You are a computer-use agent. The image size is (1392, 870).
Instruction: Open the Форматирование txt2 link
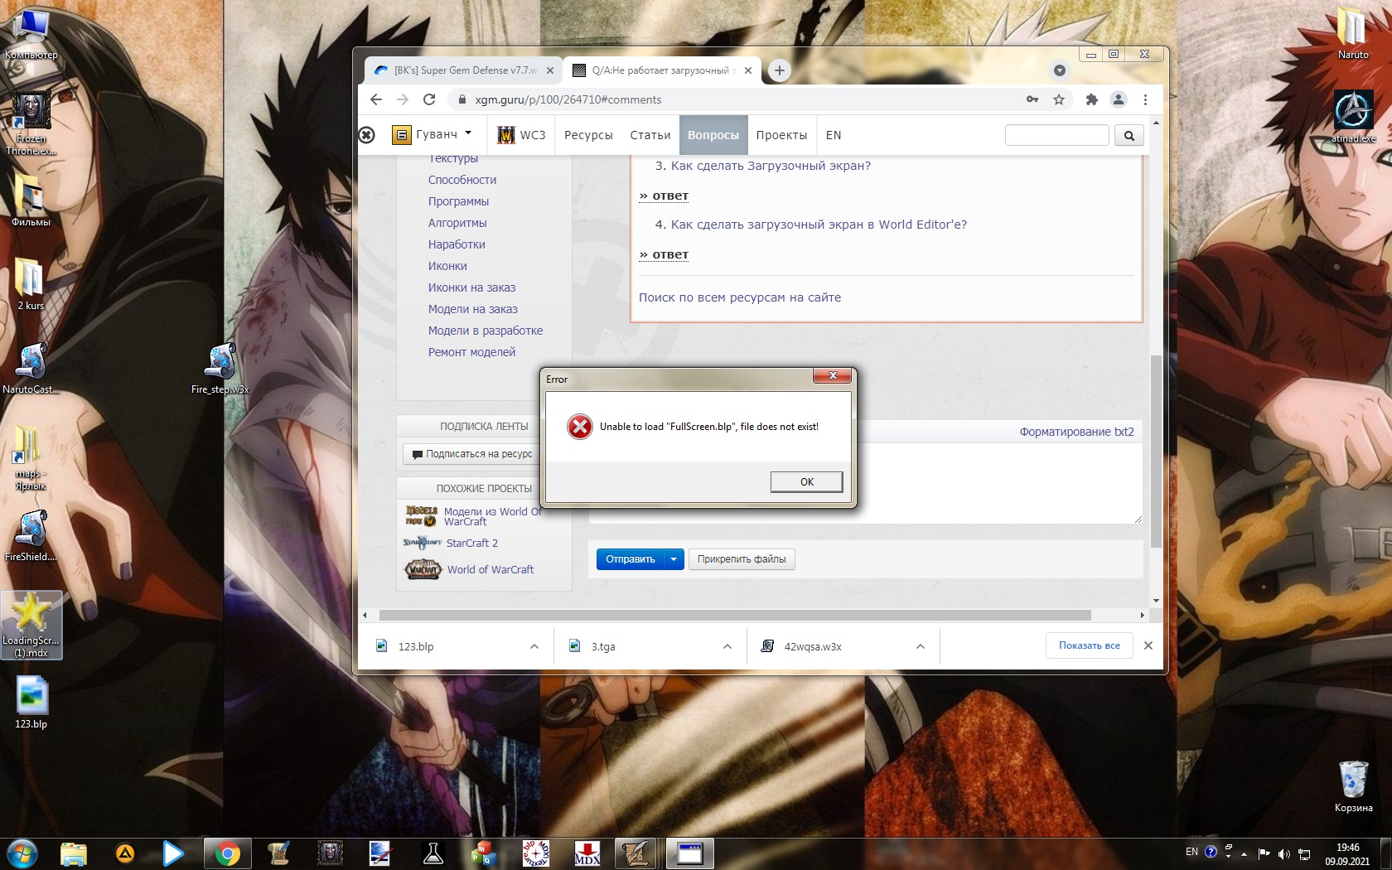(x=1076, y=432)
